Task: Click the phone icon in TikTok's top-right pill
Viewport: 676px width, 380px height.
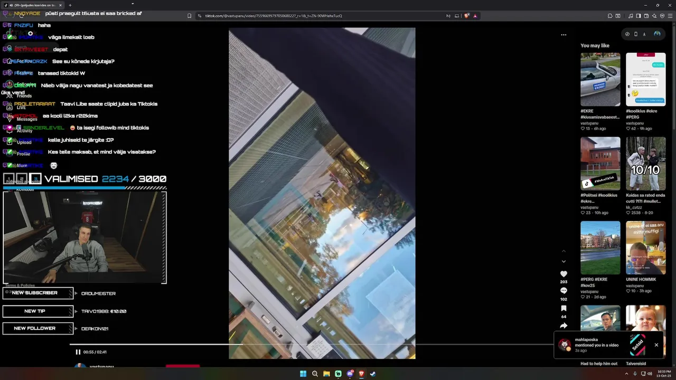Action: pos(636,34)
